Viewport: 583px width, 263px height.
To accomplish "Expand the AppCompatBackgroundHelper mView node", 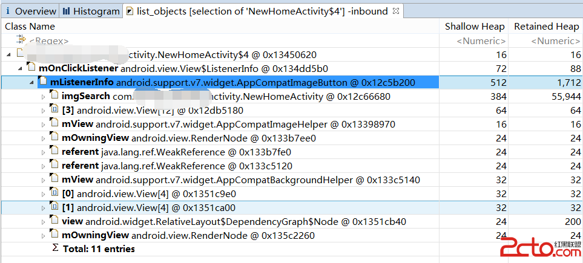I will (x=42, y=180).
